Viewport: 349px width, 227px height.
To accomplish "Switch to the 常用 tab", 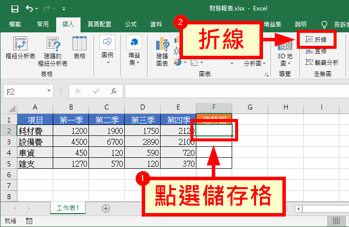I will click(43, 24).
